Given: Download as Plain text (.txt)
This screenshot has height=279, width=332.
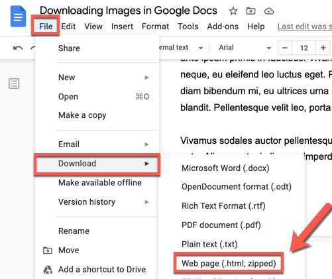Looking at the screenshot, I should pos(231,245).
